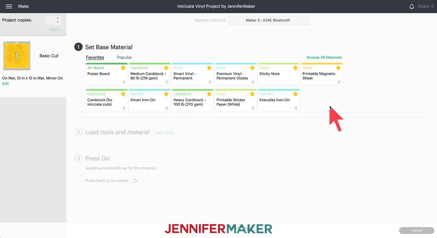Choose Medium Cardstock 80 lb material
This screenshot has width=437, height=238.
(150, 74)
